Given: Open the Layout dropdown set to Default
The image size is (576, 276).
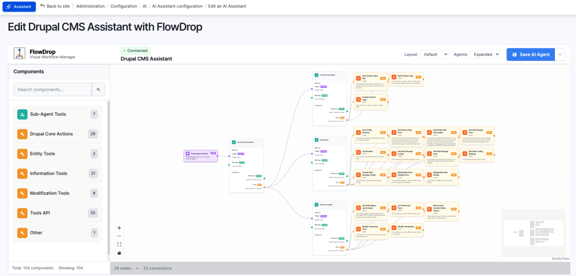Looking at the screenshot, I should (x=434, y=54).
